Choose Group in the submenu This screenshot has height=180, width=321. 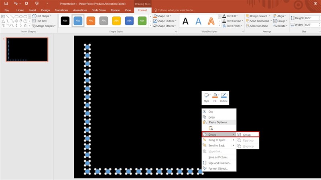point(248,135)
